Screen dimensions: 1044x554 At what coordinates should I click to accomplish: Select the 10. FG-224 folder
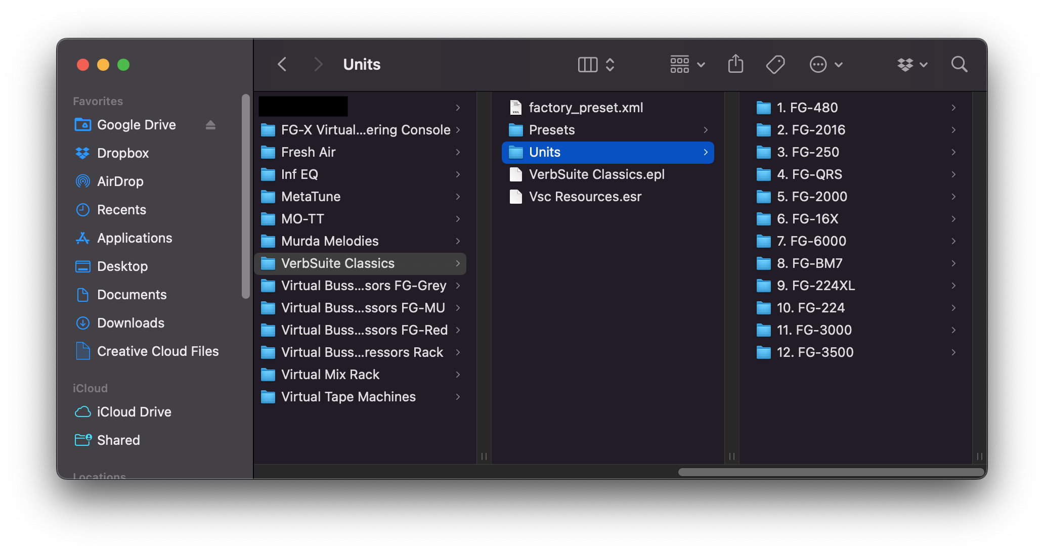(x=856, y=308)
